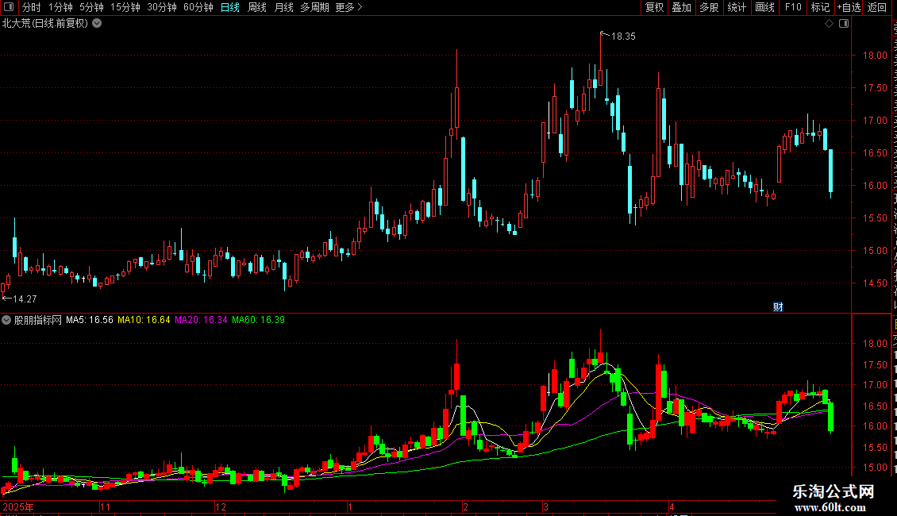This screenshot has width=897, height=516.
Task: Click the 标记 mark button
Action: 820,7
